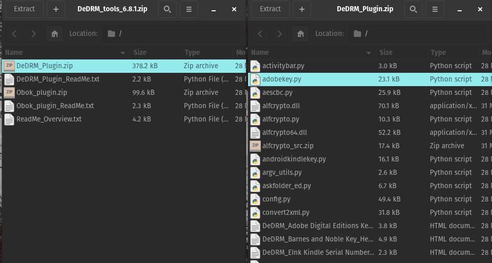This screenshot has width=492, height=263.
Task: Select aescbc.py file name
Action: (x=277, y=92)
